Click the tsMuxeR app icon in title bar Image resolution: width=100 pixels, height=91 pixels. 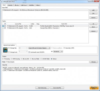tap(2, 2)
